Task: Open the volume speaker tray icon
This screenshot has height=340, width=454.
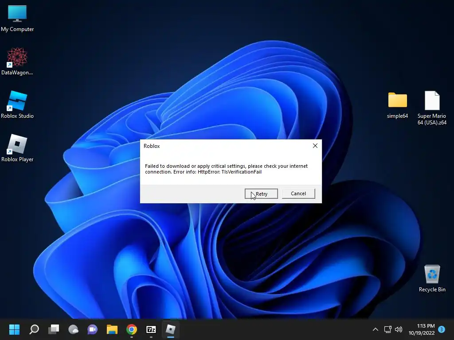Action: pos(399,329)
